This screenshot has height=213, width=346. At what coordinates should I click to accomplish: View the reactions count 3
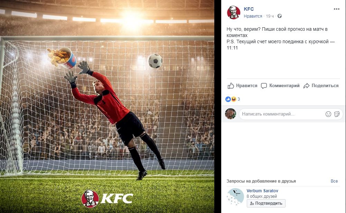(239, 99)
